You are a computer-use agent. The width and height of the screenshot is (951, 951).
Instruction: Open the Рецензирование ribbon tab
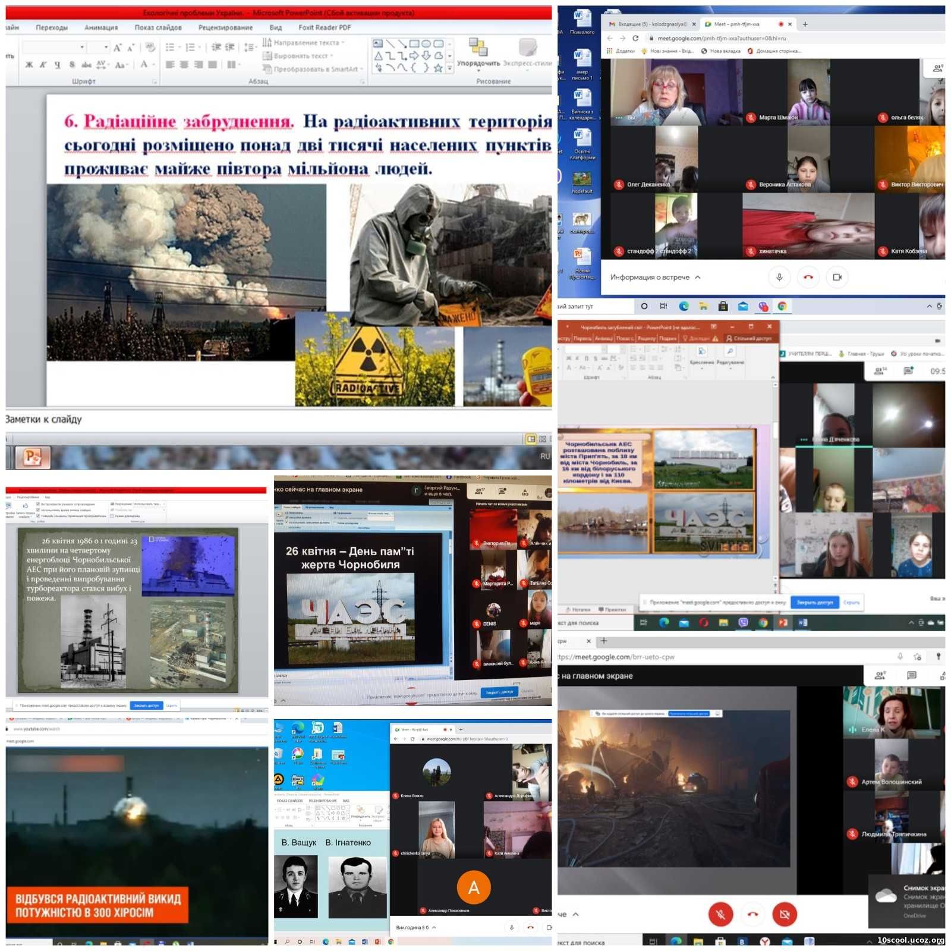(x=225, y=27)
